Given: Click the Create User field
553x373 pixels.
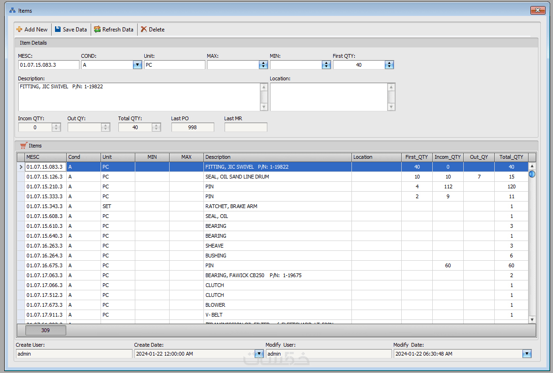Looking at the screenshot, I should pyautogui.click(x=74, y=354).
